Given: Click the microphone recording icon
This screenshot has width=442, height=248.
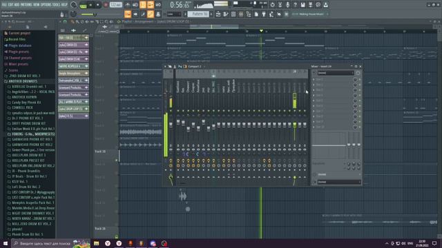Looking at the screenshot, I should coord(287,5).
